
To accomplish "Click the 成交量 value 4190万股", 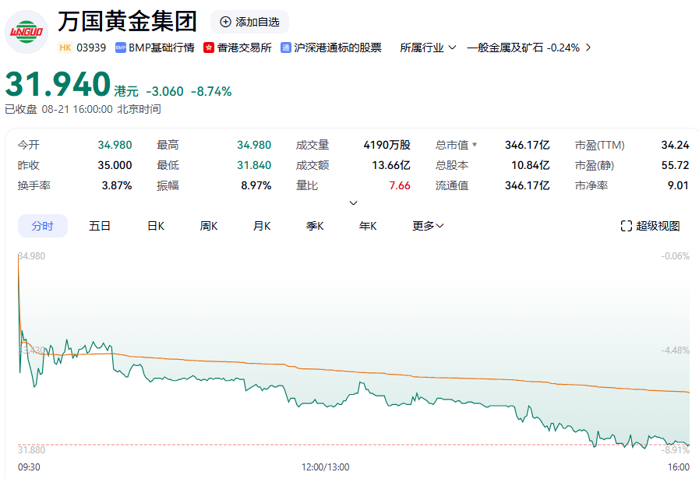I will coord(387,145).
